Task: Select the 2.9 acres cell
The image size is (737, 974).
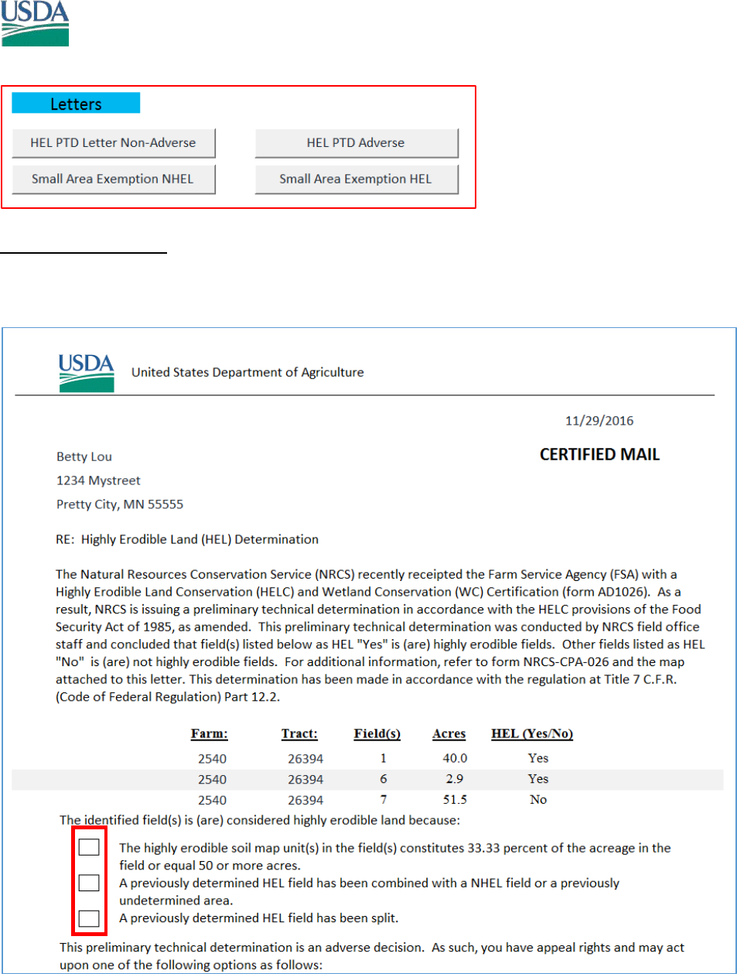Action: tap(455, 779)
